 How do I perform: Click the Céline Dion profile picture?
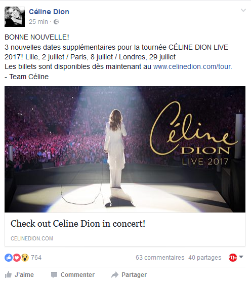[15, 17]
